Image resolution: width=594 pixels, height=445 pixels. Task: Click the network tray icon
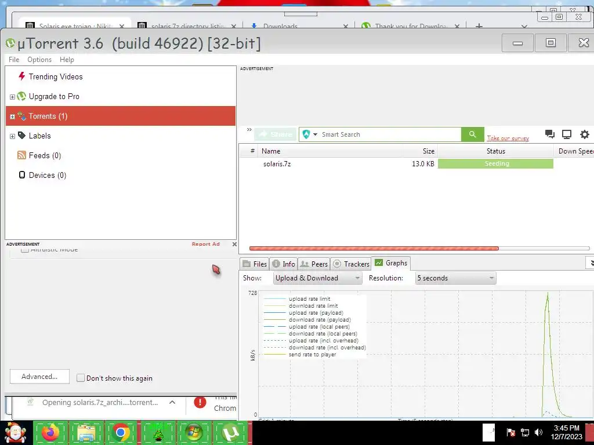(524, 432)
